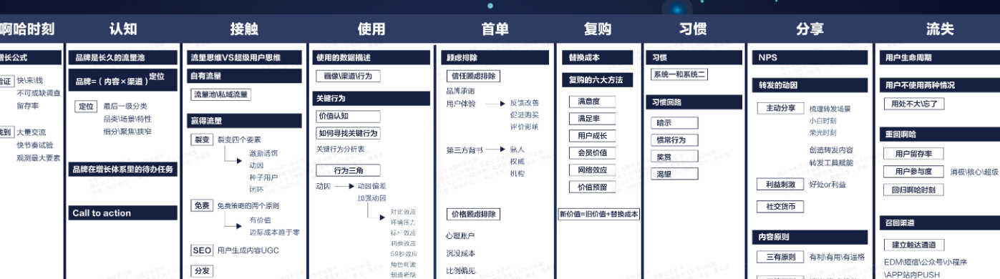Screen dimensions: 1000x279
Task: Select the 流量思维VS超级用户思维 header
Action: click(245, 57)
